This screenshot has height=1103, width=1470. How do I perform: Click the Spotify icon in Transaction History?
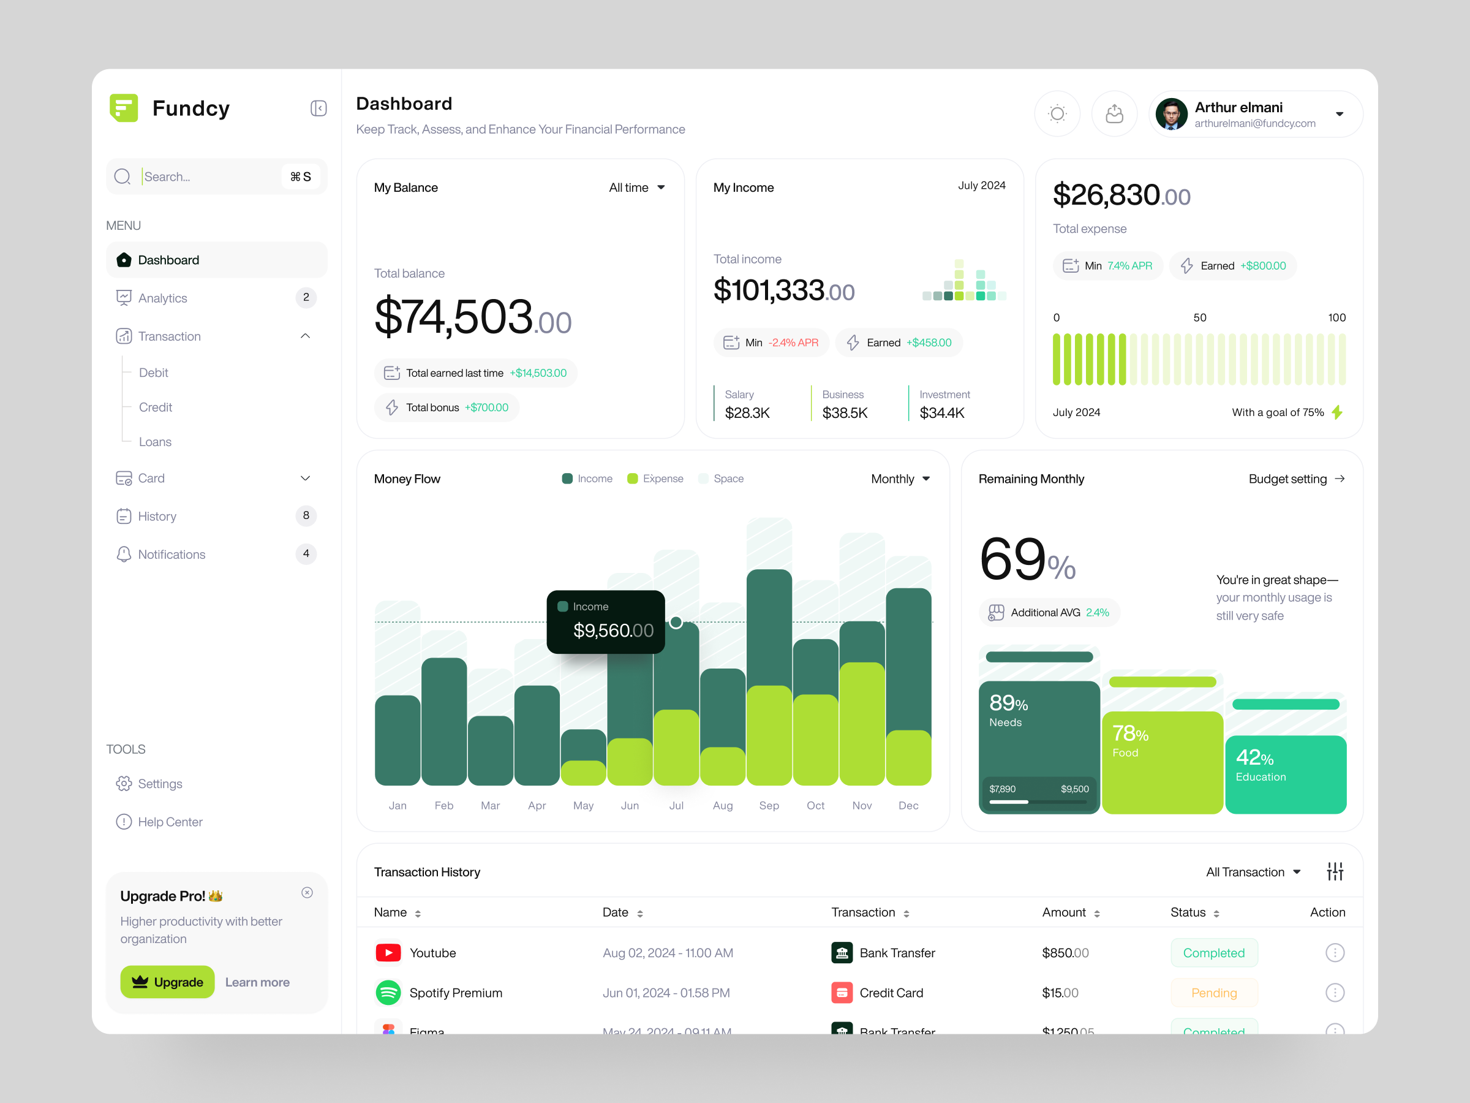pos(388,993)
